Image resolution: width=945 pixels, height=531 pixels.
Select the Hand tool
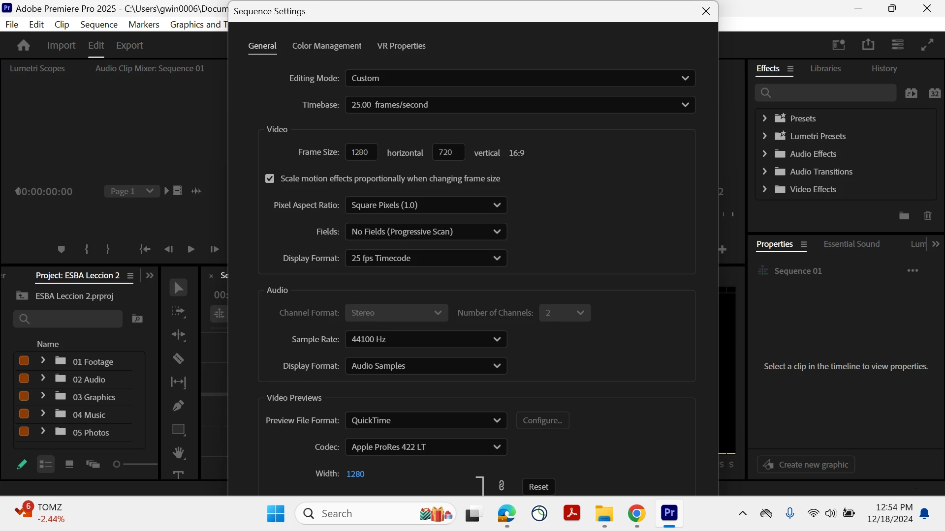click(x=178, y=453)
